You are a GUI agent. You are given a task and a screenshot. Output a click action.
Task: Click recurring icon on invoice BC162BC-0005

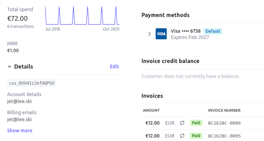182,136
